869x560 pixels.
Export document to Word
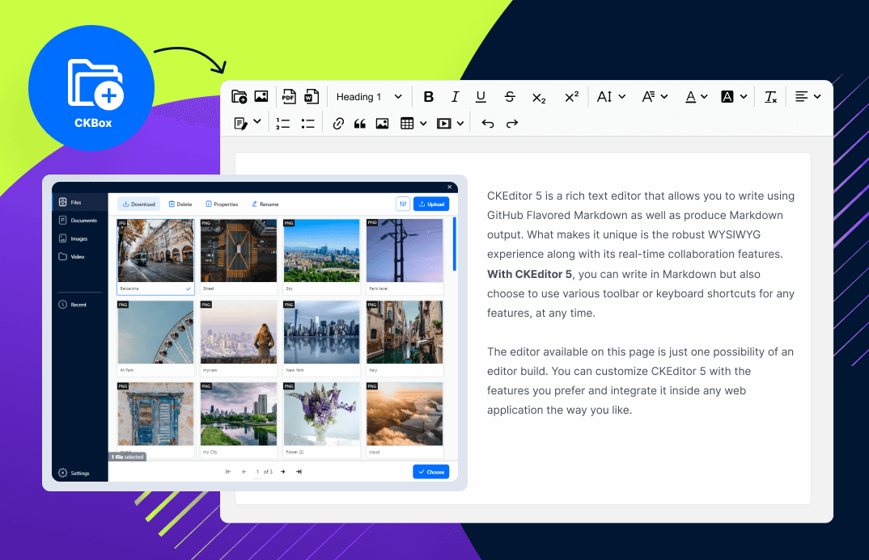click(312, 96)
